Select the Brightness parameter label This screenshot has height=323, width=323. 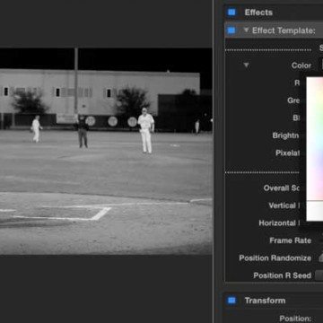click(x=285, y=135)
